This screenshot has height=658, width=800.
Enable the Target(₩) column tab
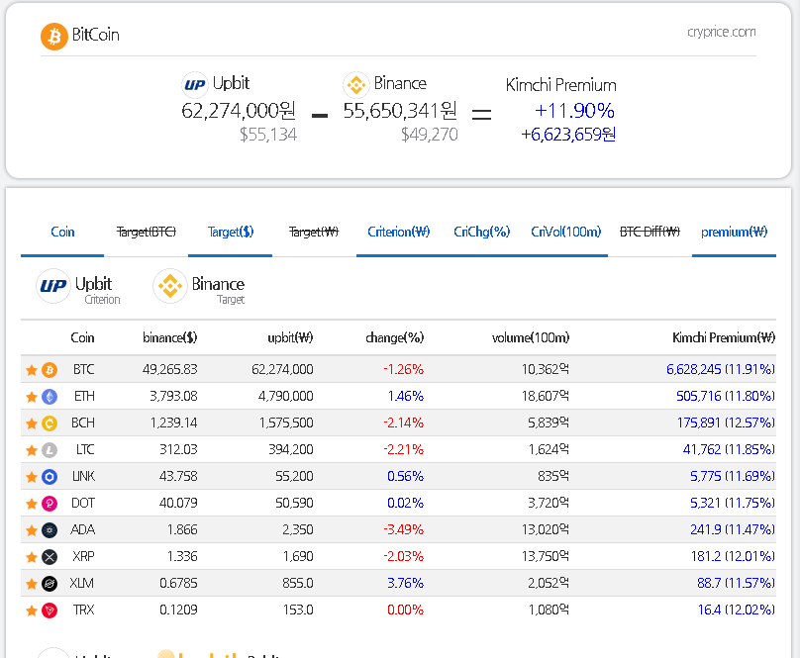(314, 233)
